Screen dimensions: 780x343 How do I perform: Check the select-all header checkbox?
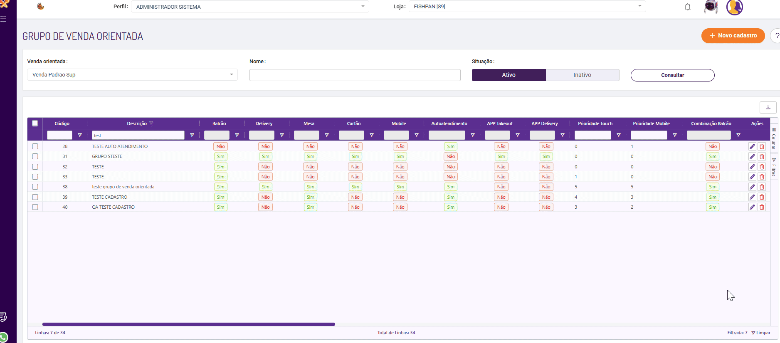(35, 123)
